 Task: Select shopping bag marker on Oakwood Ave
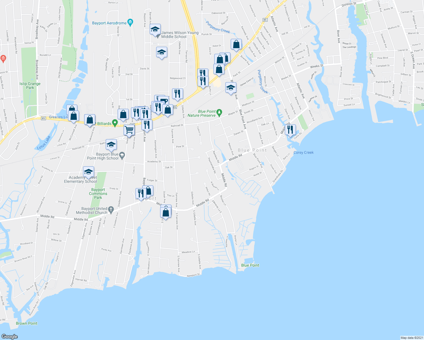[90, 120]
